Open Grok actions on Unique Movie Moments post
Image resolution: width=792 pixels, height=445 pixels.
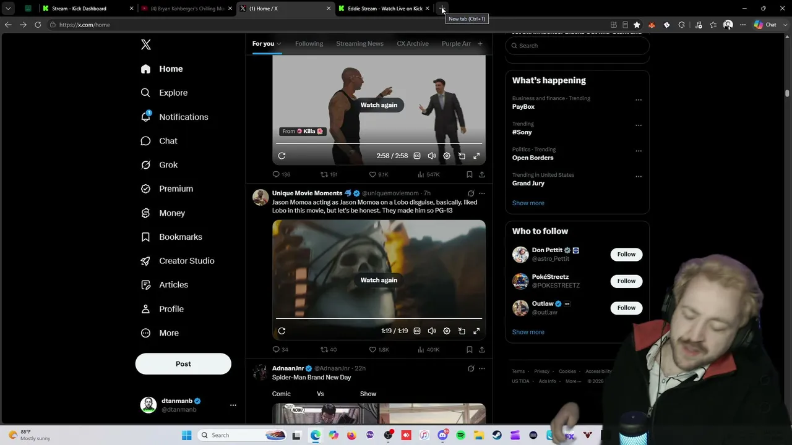(471, 193)
